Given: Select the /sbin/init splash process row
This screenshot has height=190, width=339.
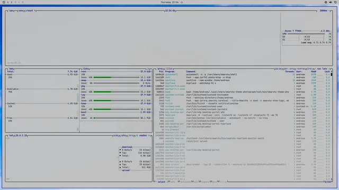Looking at the screenshot, I should click(x=242, y=141).
